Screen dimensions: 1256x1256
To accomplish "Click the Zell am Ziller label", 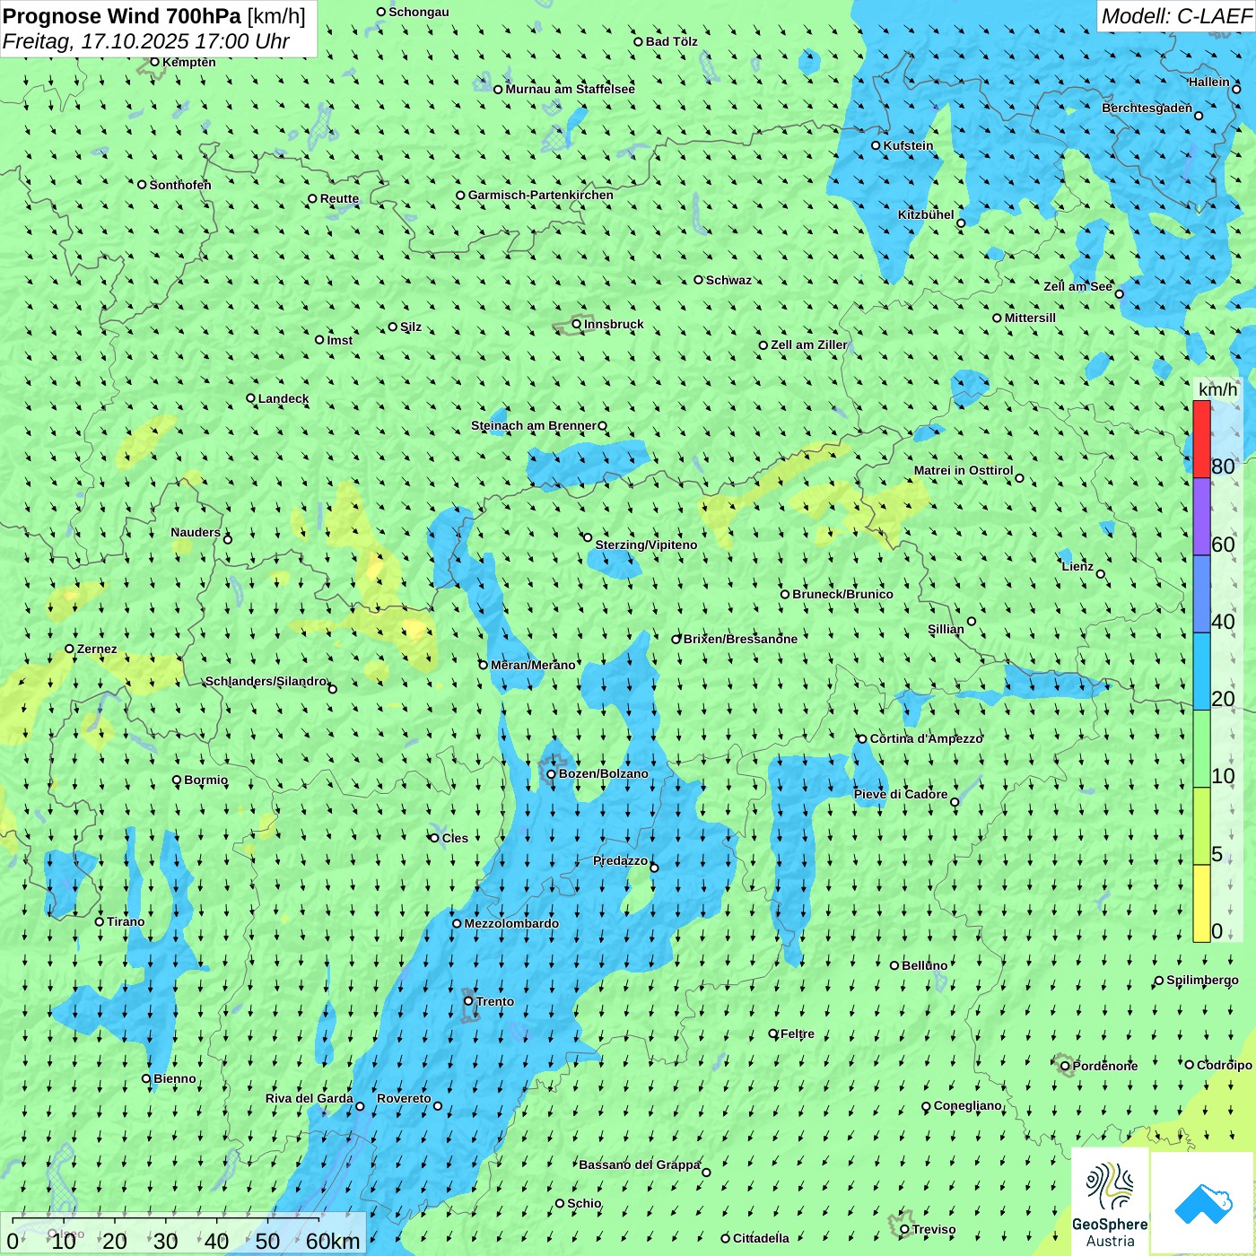I will pyautogui.click(x=808, y=345).
